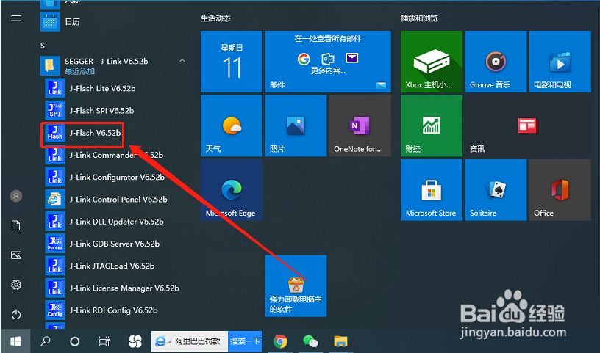Screen dimensions: 600x353
Task: Open J-Link License Manager V6.52b icon
Action: pyautogui.click(x=54, y=288)
